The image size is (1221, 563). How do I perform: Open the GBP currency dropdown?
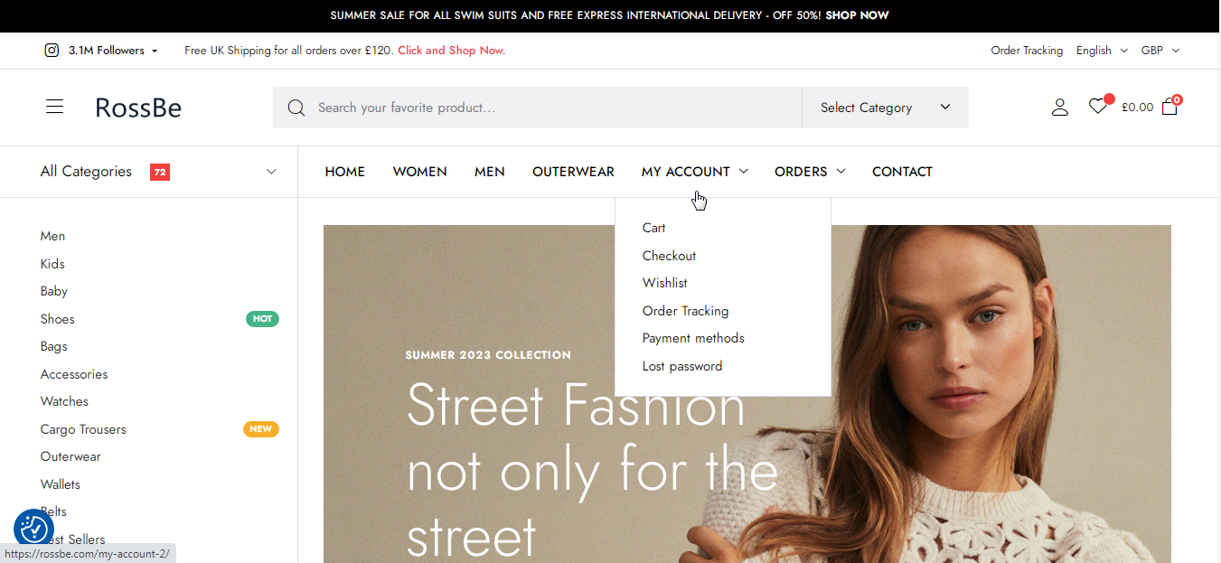click(x=1160, y=51)
